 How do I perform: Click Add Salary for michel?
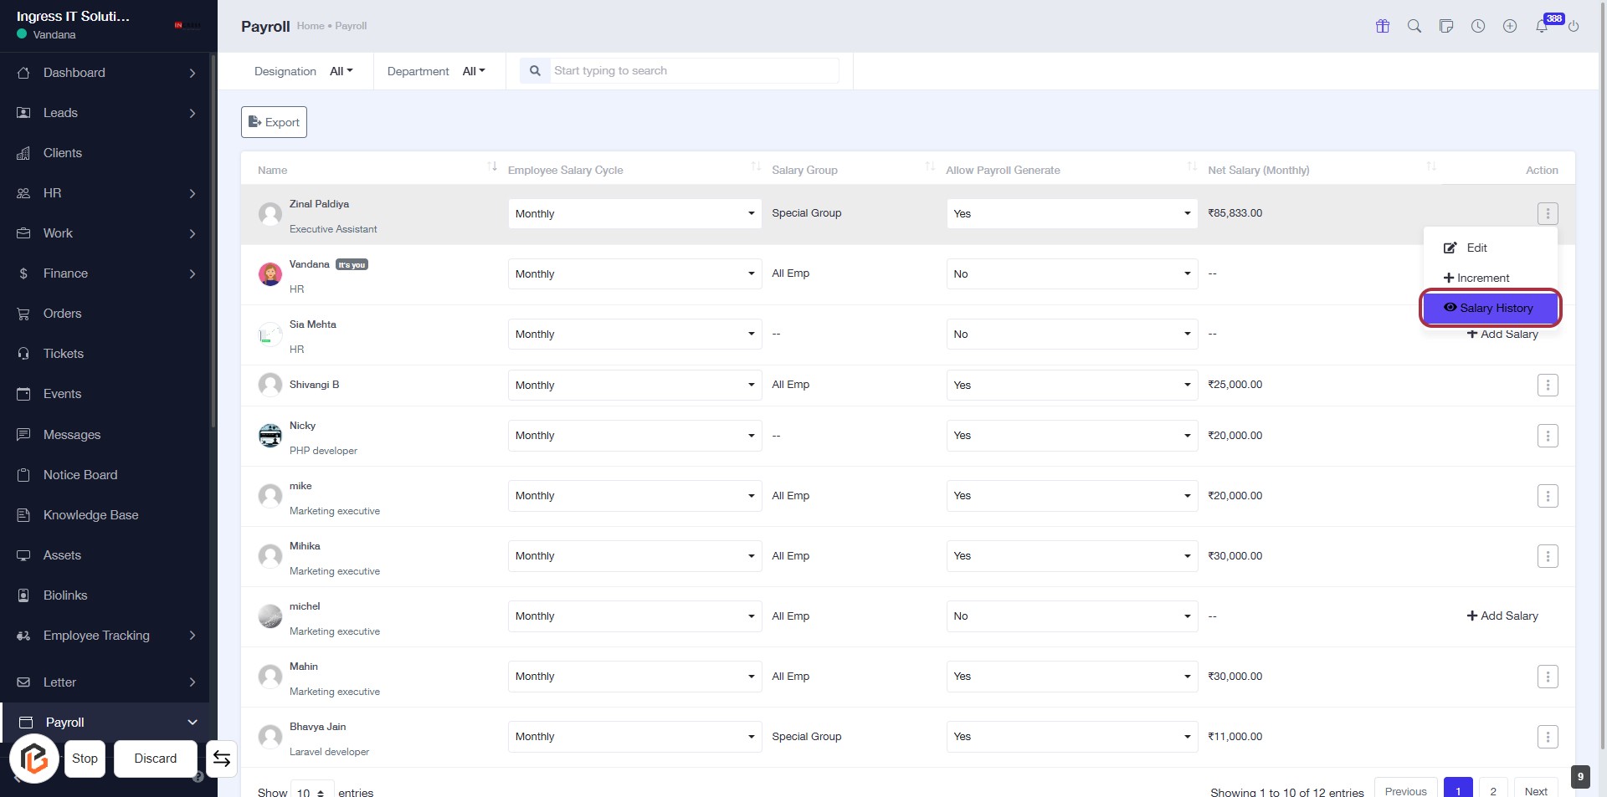1502,616
